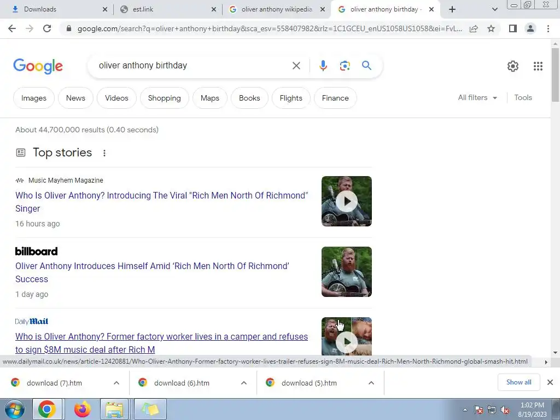The width and height of the screenshot is (560, 420).
Task: Show all downloads
Action: coord(518,382)
